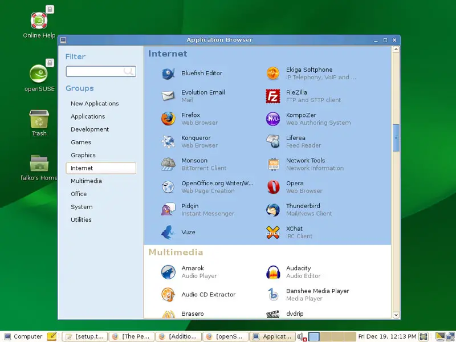Image resolution: width=456 pixels, height=342 pixels.
Task: Click the clock showing Fri Dec 19
Action: 387,336
